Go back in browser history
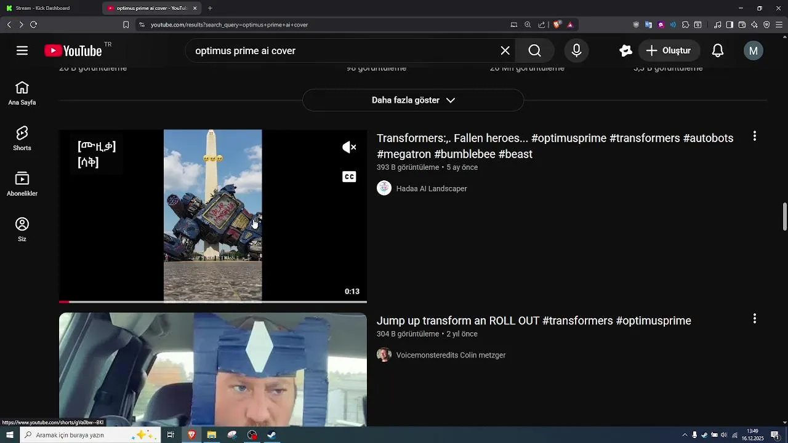 click(x=9, y=25)
